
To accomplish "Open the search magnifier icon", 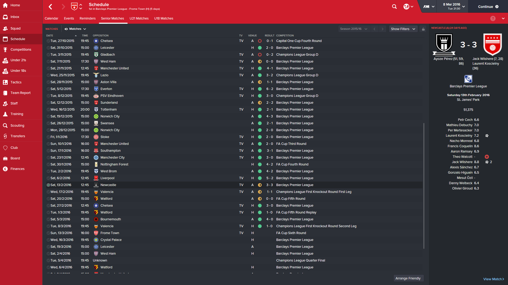I will (x=394, y=7).
